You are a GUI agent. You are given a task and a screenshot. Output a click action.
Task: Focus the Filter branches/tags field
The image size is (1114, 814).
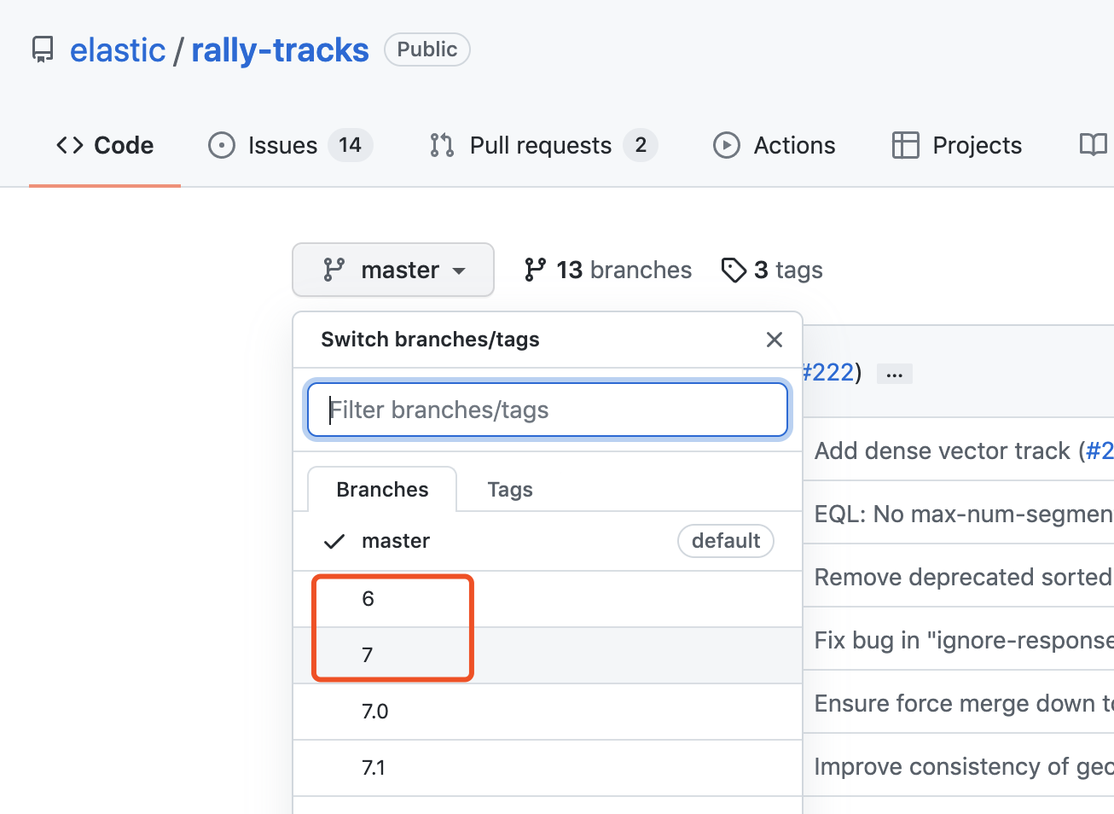[x=548, y=410]
